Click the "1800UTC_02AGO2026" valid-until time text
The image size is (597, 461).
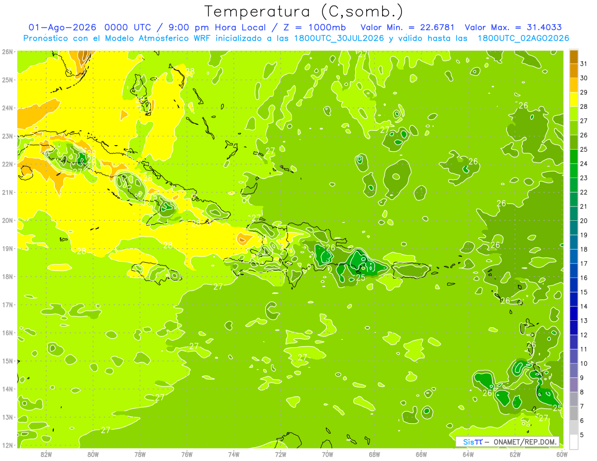click(523, 38)
